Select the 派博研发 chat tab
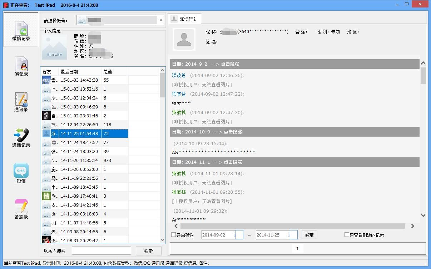 click(184, 19)
